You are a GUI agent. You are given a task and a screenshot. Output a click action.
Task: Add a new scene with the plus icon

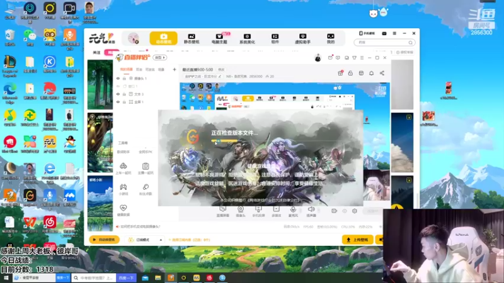[175, 69]
